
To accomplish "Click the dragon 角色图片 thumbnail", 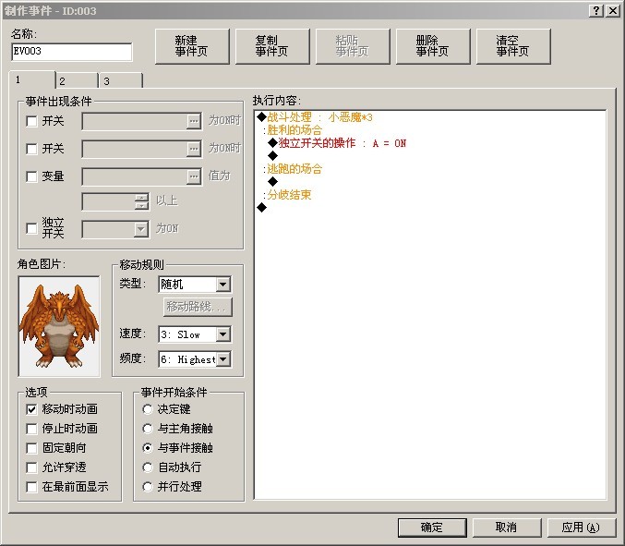I will 59,326.
